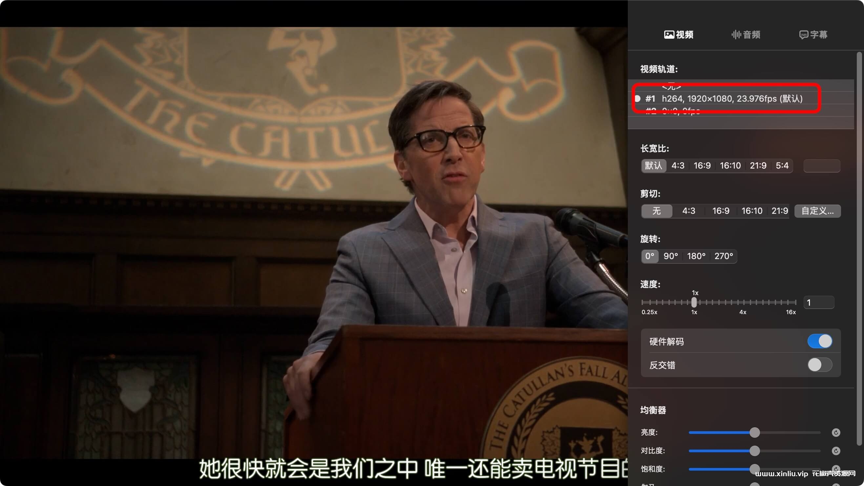Image resolution: width=864 pixels, height=486 pixels.
Task: Click the settings panel vertical scrollbar
Action: coord(859,249)
